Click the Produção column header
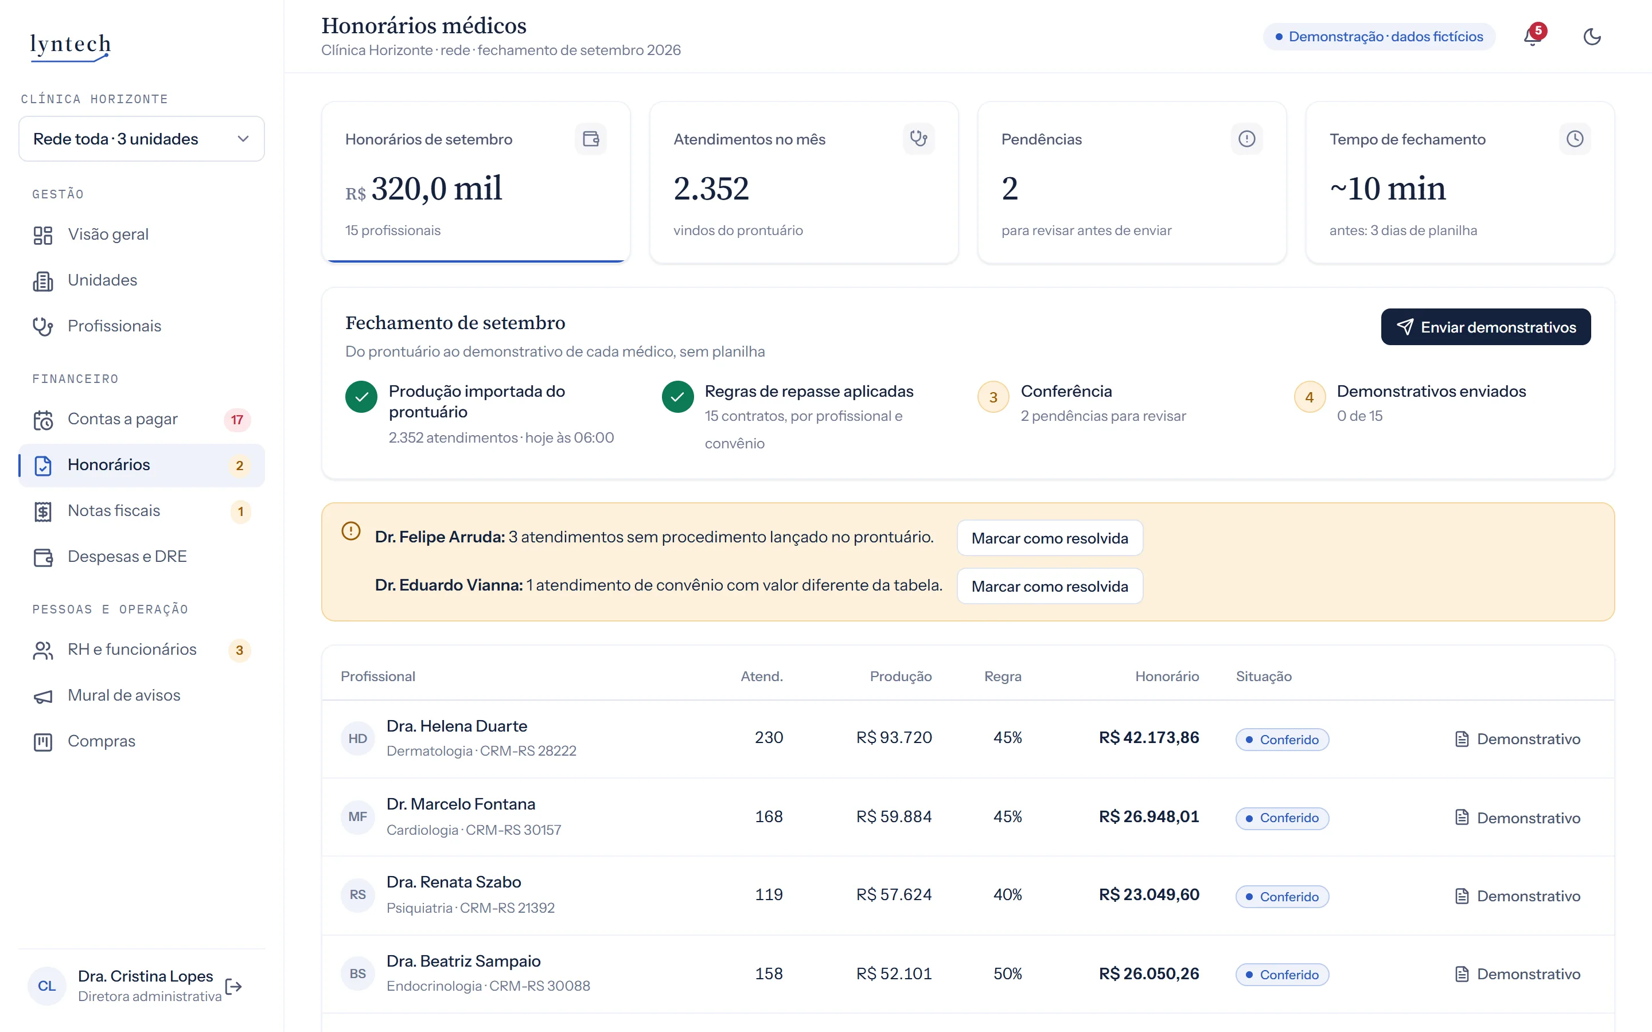This screenshot has height=1032, width=1652. 901,676
